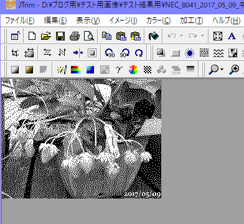
Task: Open the イメージ(I) menu
Action: pos(123,21)
